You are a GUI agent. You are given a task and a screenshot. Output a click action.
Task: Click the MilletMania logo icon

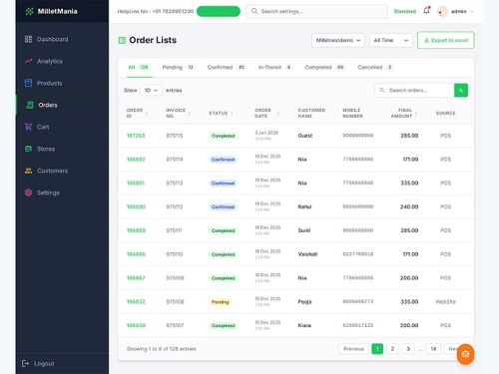29,11
